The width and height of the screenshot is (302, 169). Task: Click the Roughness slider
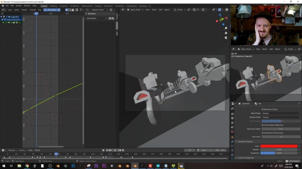[279, 153]
